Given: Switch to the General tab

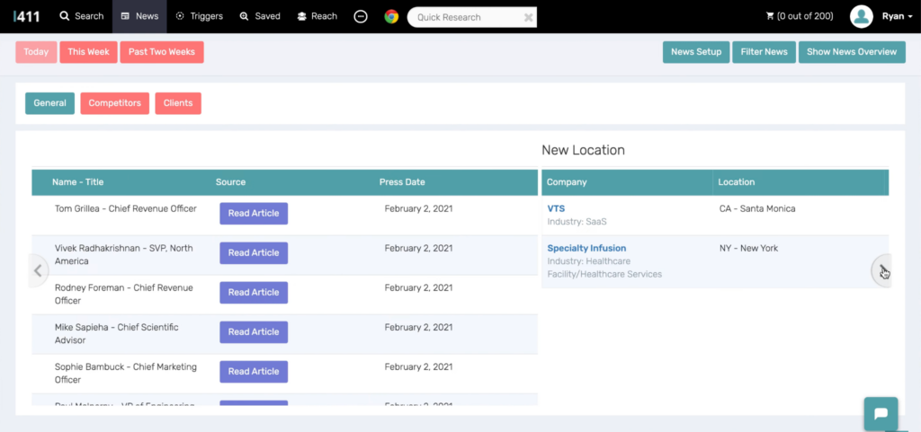Looking at the screenshot, I should (x=50, y=103).
